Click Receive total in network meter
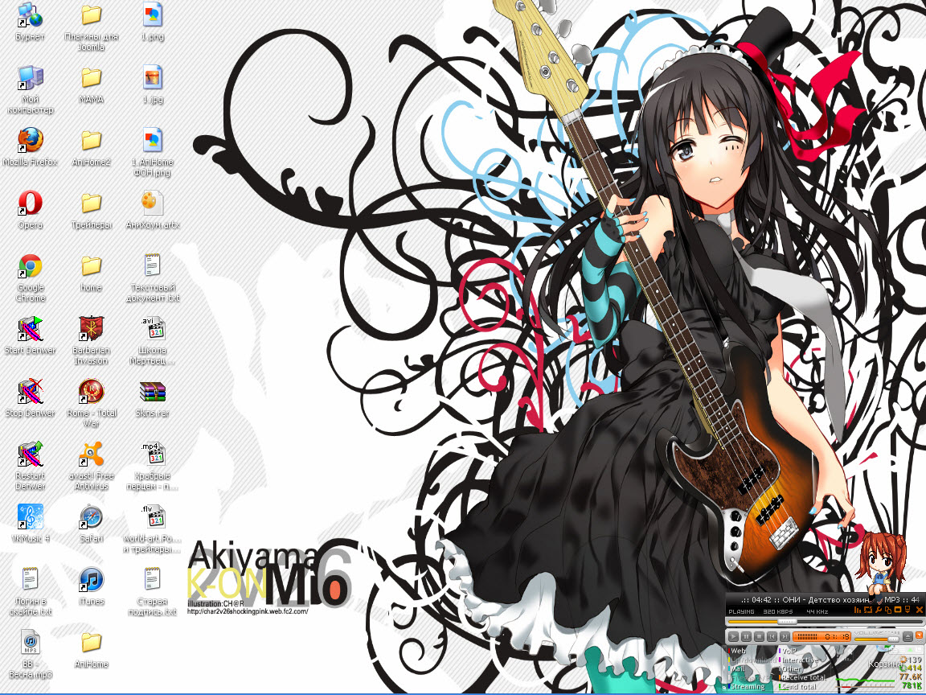 tap(803, 677)
